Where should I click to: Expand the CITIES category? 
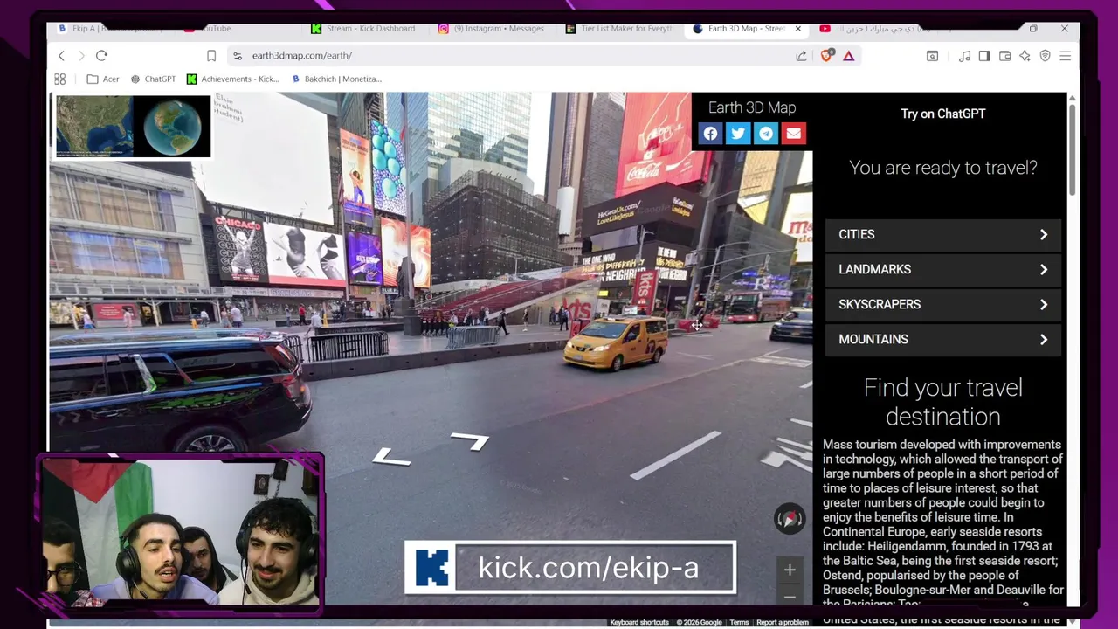click(x=943, y=234)
